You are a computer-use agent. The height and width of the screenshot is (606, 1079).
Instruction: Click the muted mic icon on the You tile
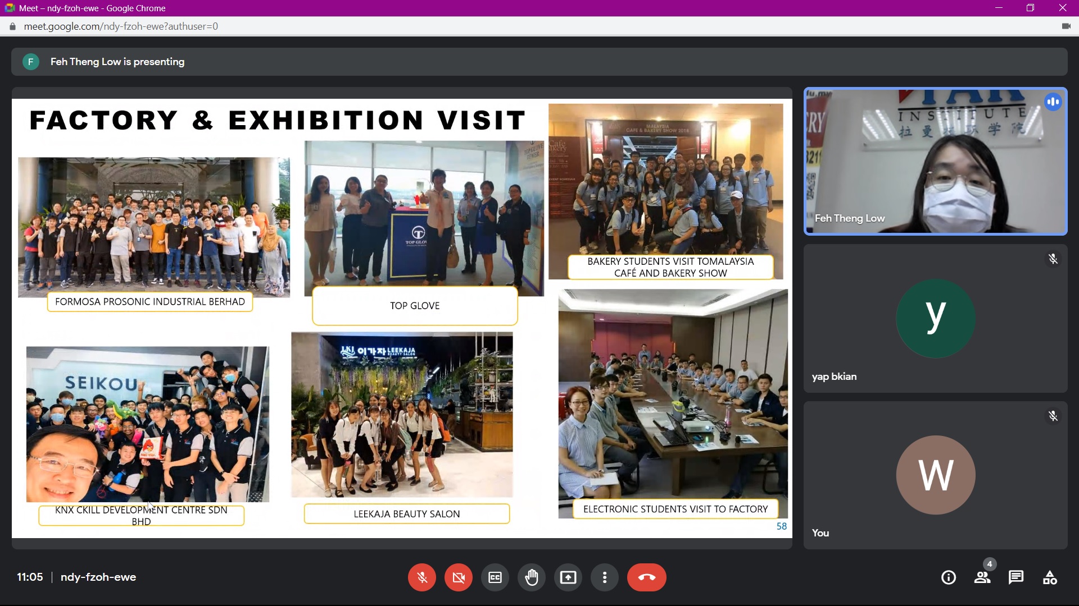(x=1053, y=416)
